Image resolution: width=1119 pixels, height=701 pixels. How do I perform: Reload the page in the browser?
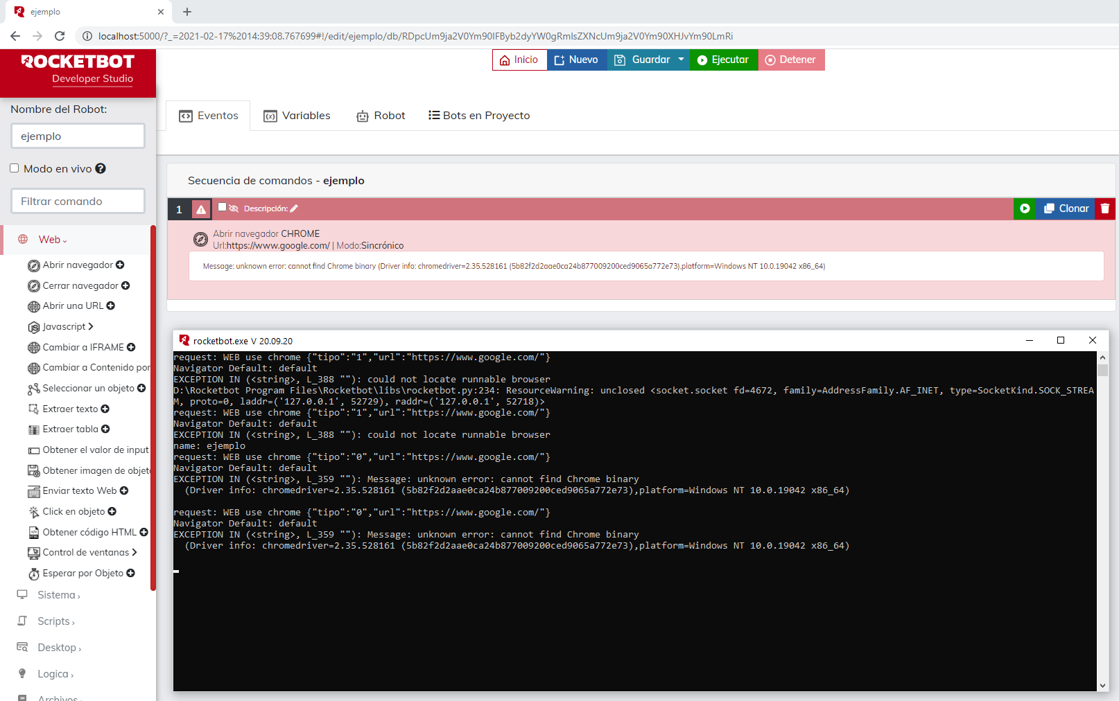(60, 36)
